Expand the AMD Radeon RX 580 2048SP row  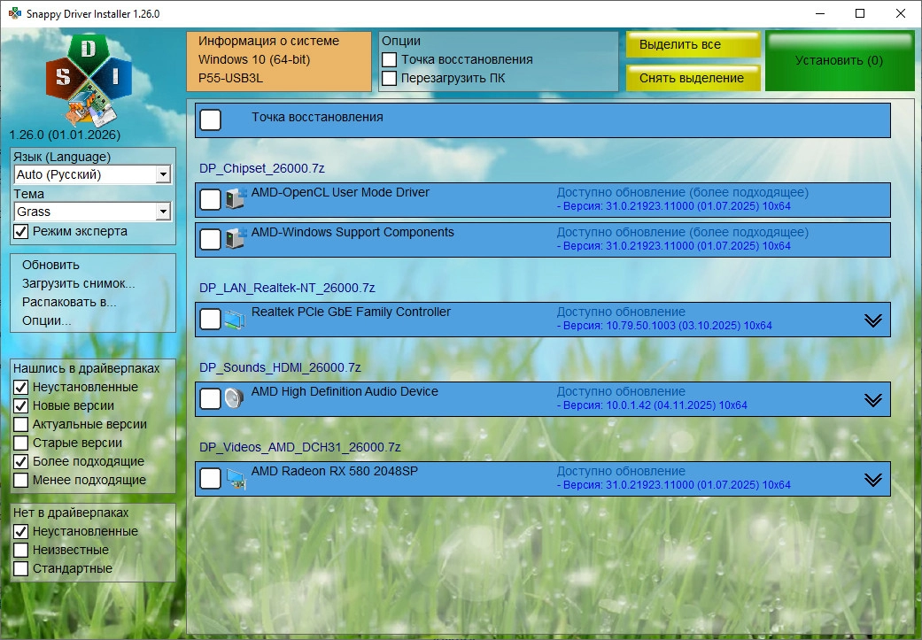(872, 480)
